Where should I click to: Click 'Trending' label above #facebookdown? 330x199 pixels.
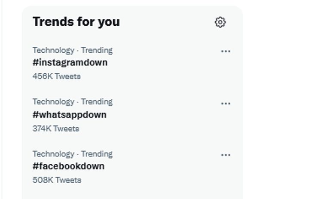[97, 154]
